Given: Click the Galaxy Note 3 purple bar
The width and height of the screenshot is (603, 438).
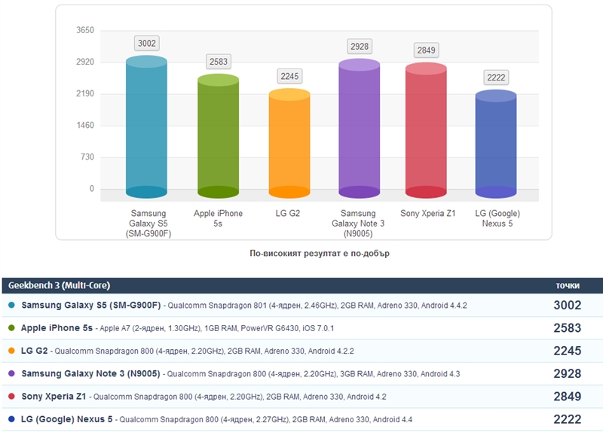Looking at the screenshot, I should click(360, 129).
